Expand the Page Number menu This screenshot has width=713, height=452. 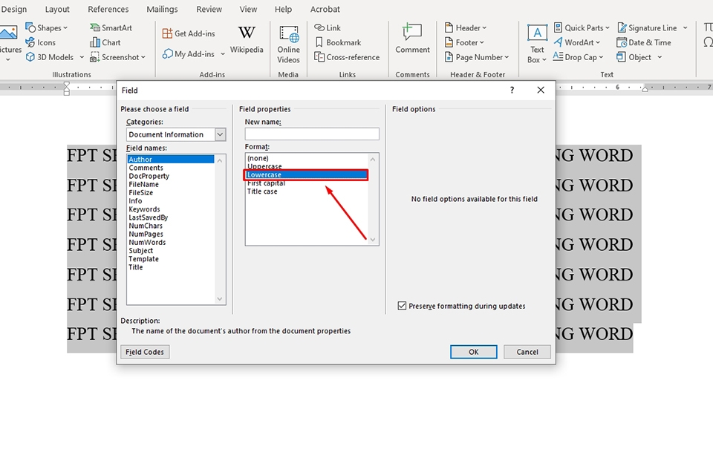(477, 57)
